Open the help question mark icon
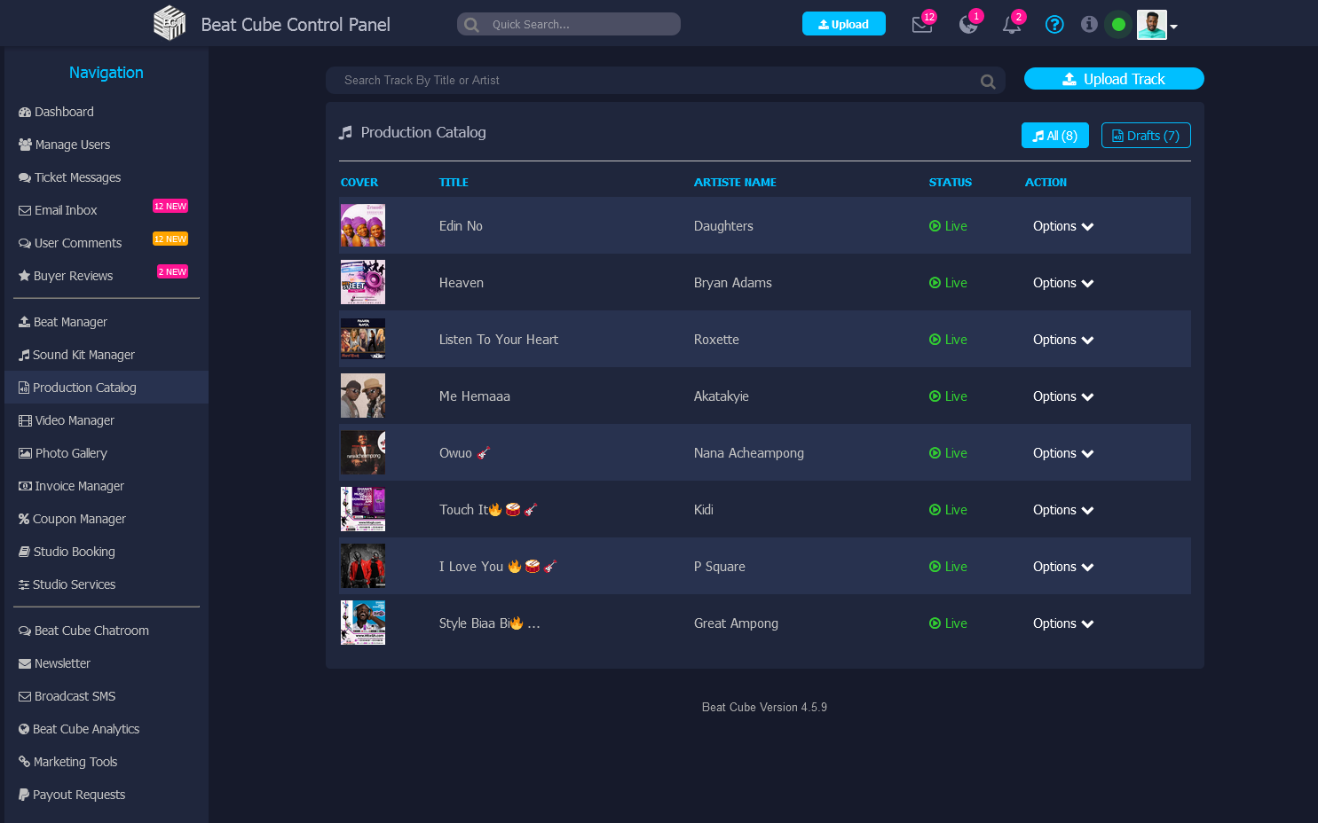 pos(1054,25)
